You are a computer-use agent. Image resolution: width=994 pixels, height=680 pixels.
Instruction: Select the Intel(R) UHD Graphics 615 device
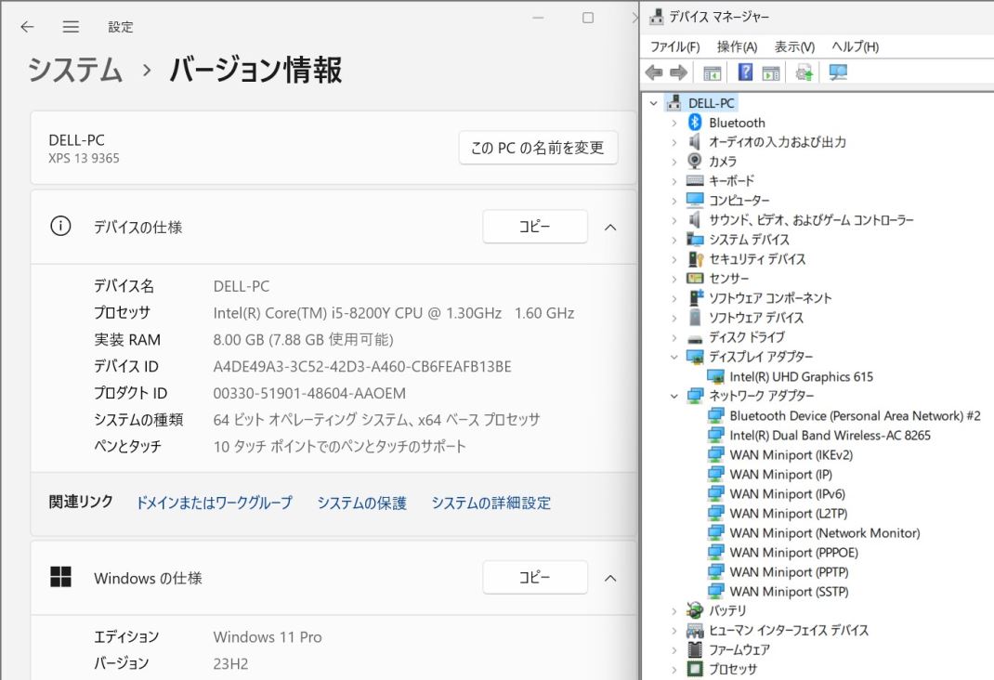tap(801, 376)
